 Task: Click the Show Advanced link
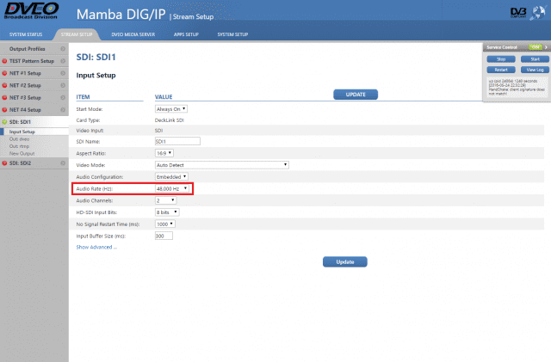[96, 247]
